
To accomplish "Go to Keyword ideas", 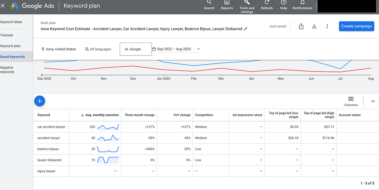I will 11,22.
